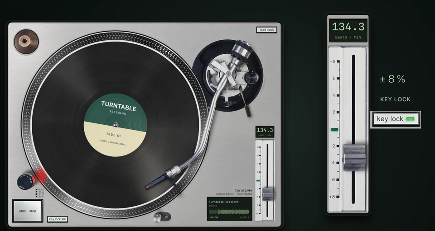
Task: Click the pitch percent readout in the track display
Action: pyautogui.click(x=244, y=217)
